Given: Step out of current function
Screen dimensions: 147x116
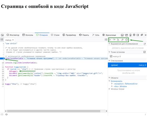Looking at the screenshot, I should (x=122, y=40).
